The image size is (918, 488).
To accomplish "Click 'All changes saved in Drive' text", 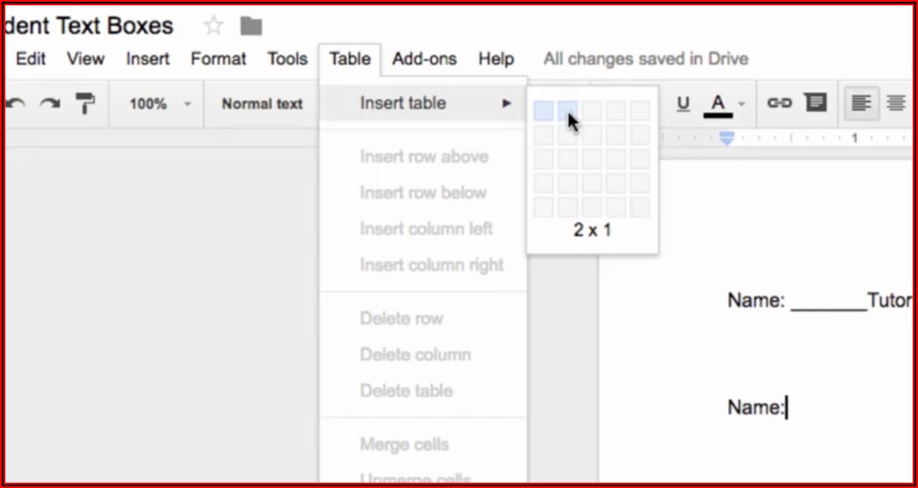I will click(646, 59).
